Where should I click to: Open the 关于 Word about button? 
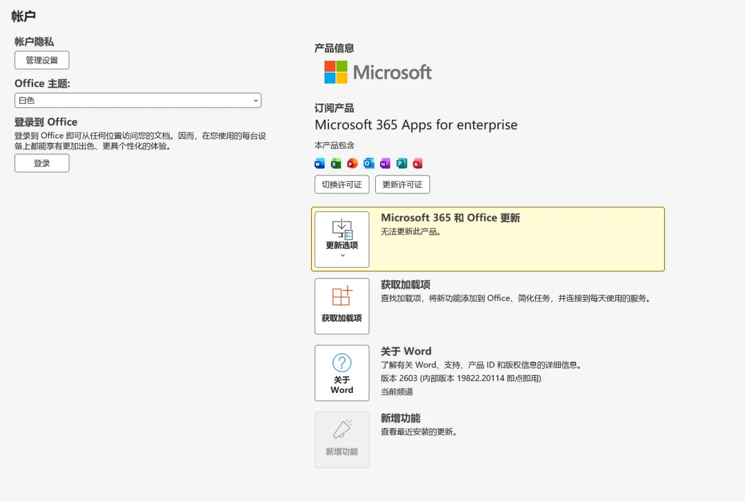[342, 373]
